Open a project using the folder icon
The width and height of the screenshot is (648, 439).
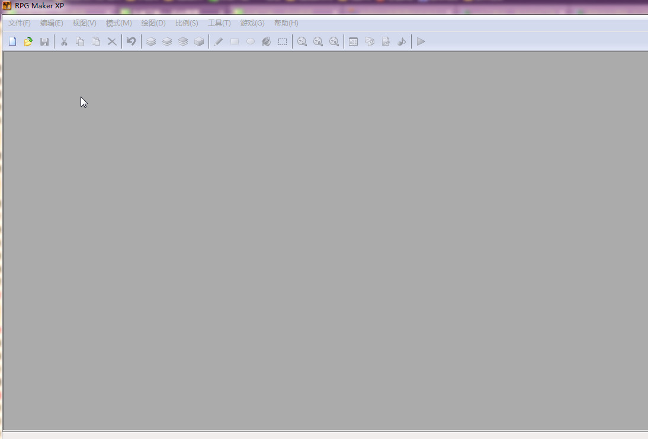[x=28, y=41]
